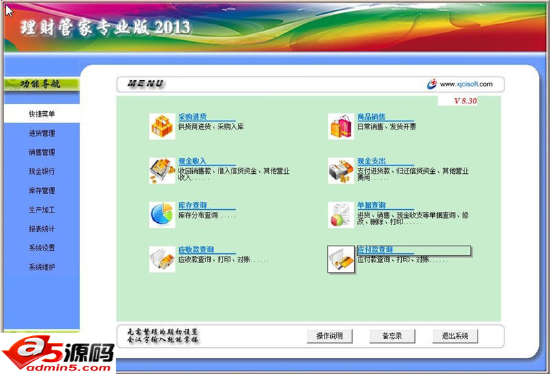Click the xjcisoft logo icon

pyautogui.click(x=431, y=84)
